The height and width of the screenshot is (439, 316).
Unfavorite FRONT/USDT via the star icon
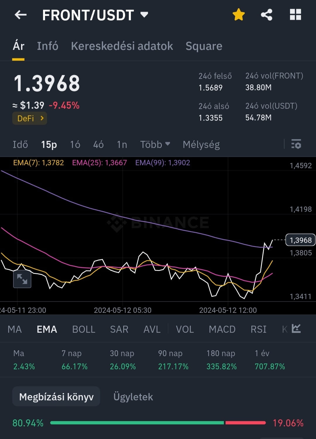(x=238, y=14)
